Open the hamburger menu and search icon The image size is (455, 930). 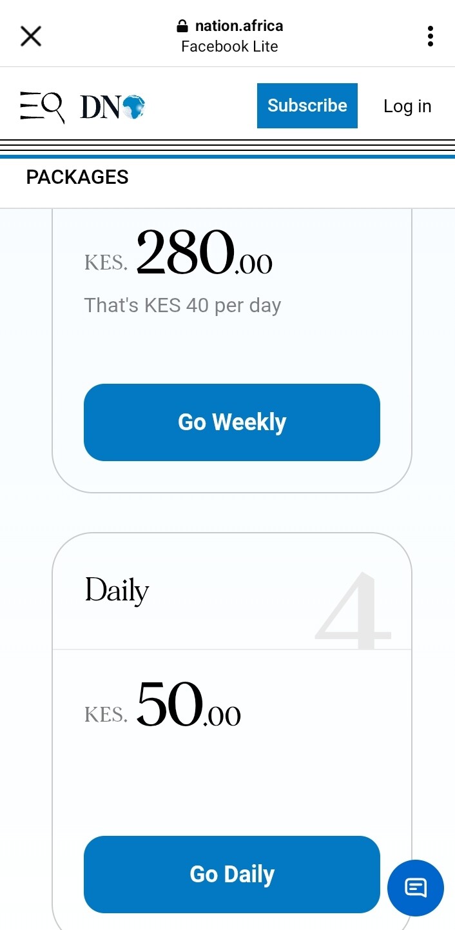[42, 106]
